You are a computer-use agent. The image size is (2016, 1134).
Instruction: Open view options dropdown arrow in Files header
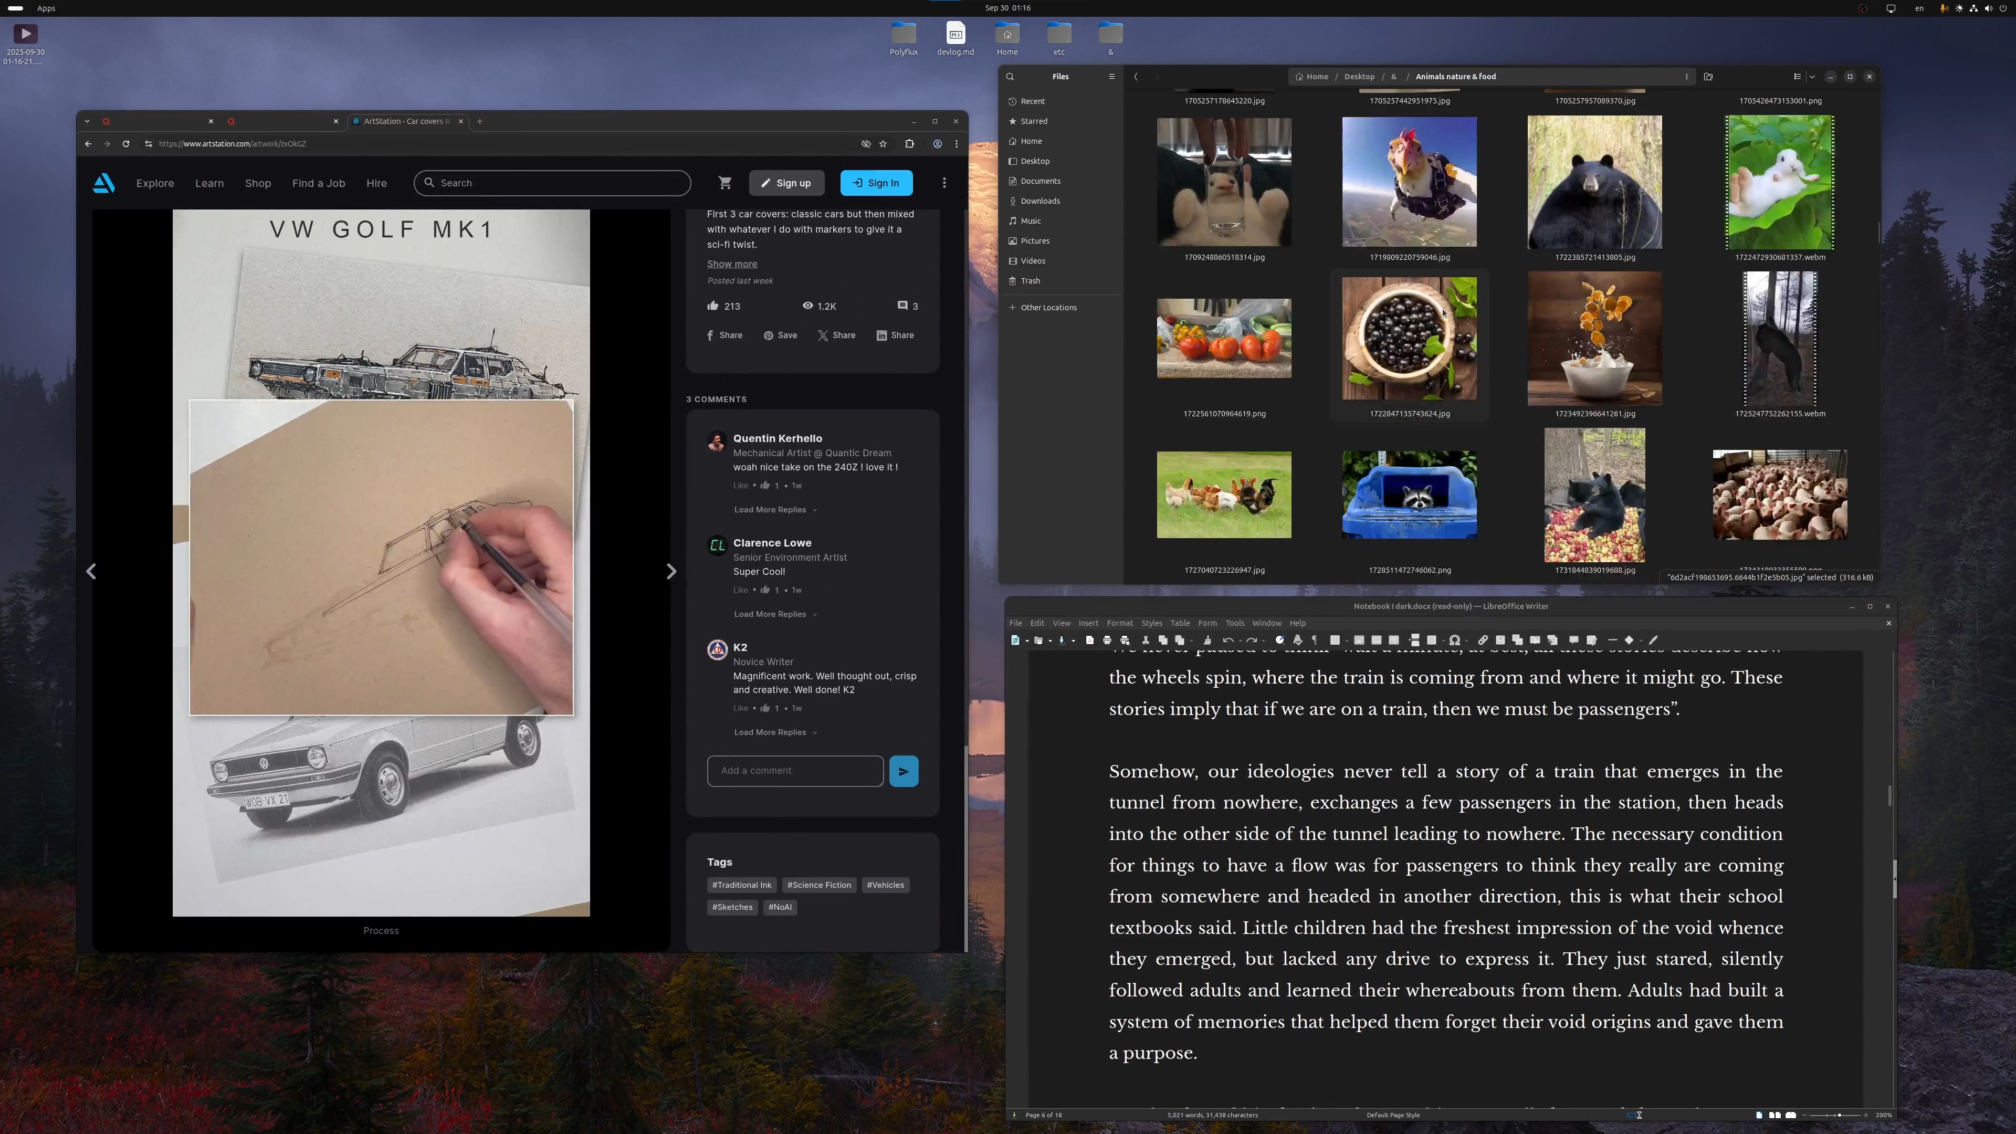[1812, 77]
